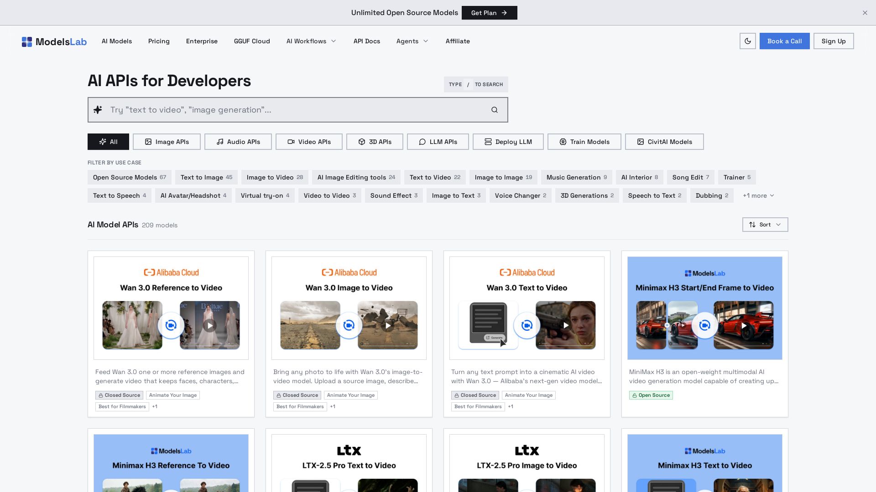Screen dimensions: 876x492
Task: Open the API Docs link
Action: (367, 41)
